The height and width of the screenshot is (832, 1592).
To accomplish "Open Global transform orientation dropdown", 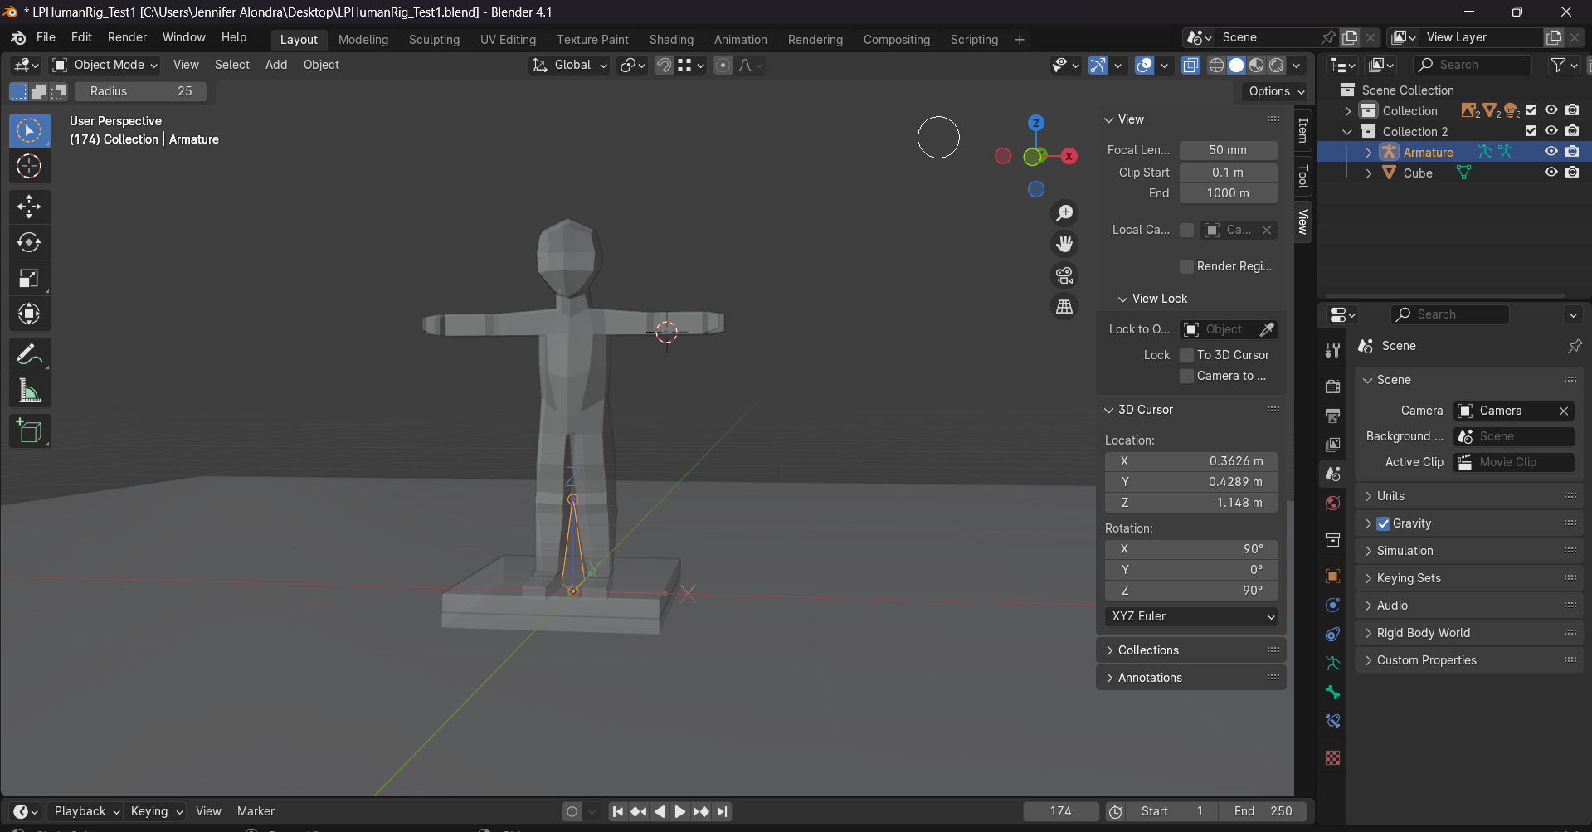I will click(x=569, y=65).
